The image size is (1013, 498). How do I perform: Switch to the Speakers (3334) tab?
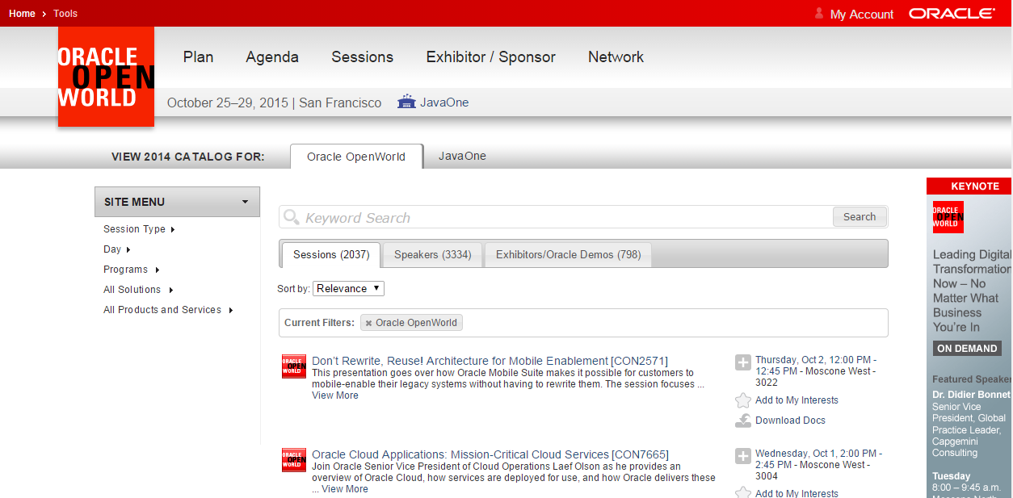coord(432,255)
